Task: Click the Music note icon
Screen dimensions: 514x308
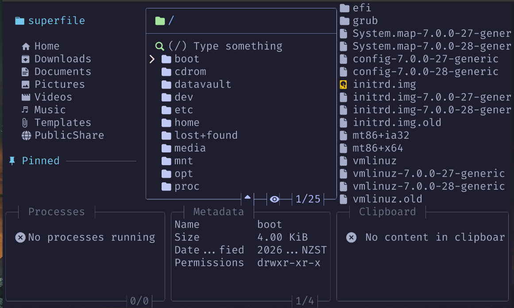Action: (25, 109)
